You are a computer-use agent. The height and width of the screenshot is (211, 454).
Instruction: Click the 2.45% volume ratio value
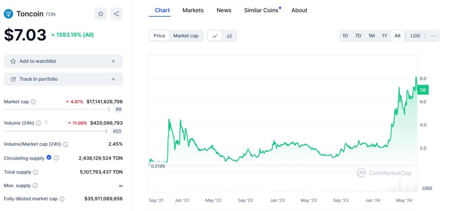click(115, 144)
